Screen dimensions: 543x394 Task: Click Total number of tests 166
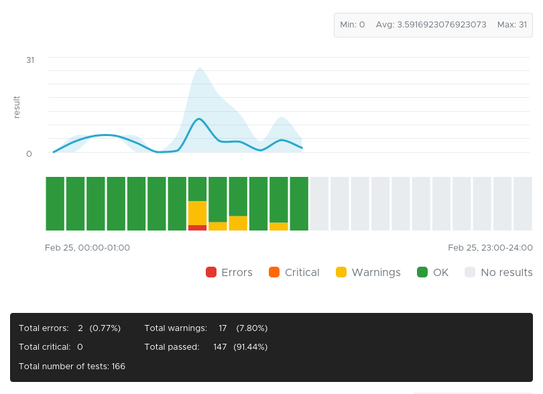[x=72, y=367]
